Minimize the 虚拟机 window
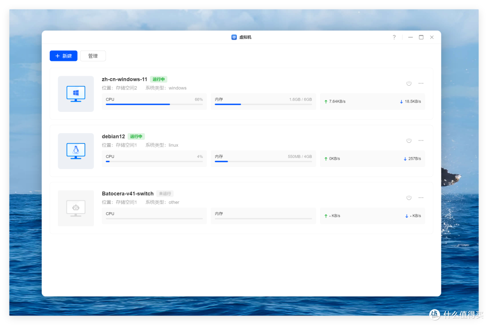Viewport: 488px width, 325px height. 410,37
